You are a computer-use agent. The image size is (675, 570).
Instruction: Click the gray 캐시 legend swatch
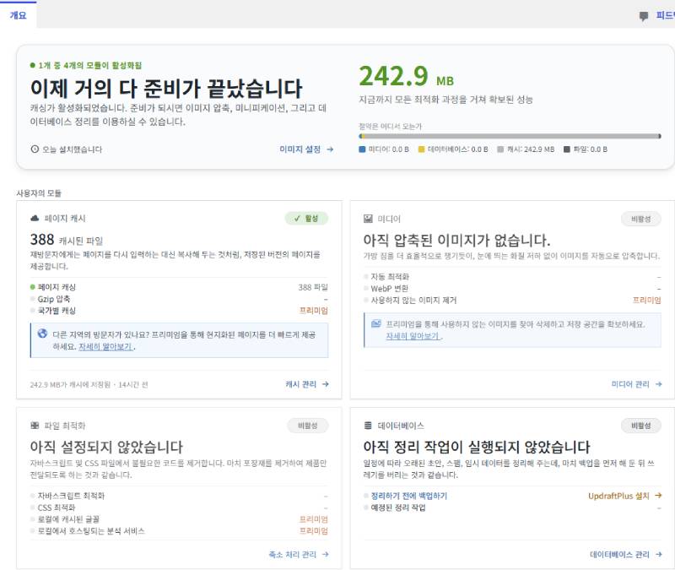point(500,149)
